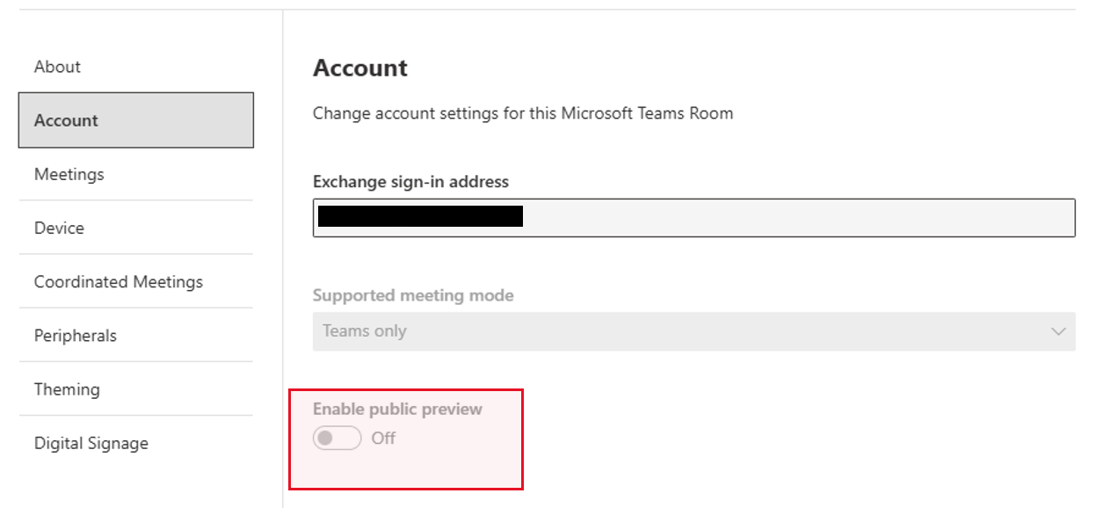
Task: Open the Device settings section
Action: coord(59,228)
